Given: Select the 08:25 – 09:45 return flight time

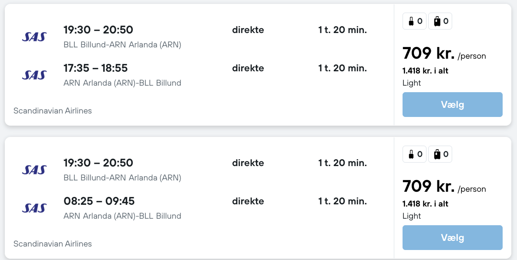Looking at the screenshot, I should point(99,201).
